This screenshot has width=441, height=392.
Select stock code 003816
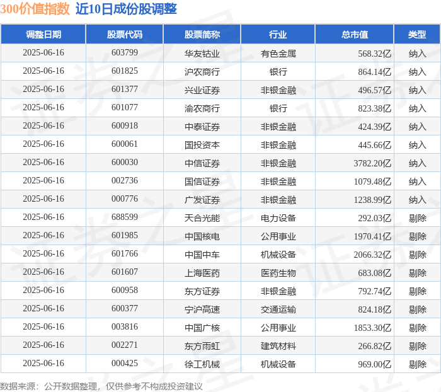[x=125, y=326]
